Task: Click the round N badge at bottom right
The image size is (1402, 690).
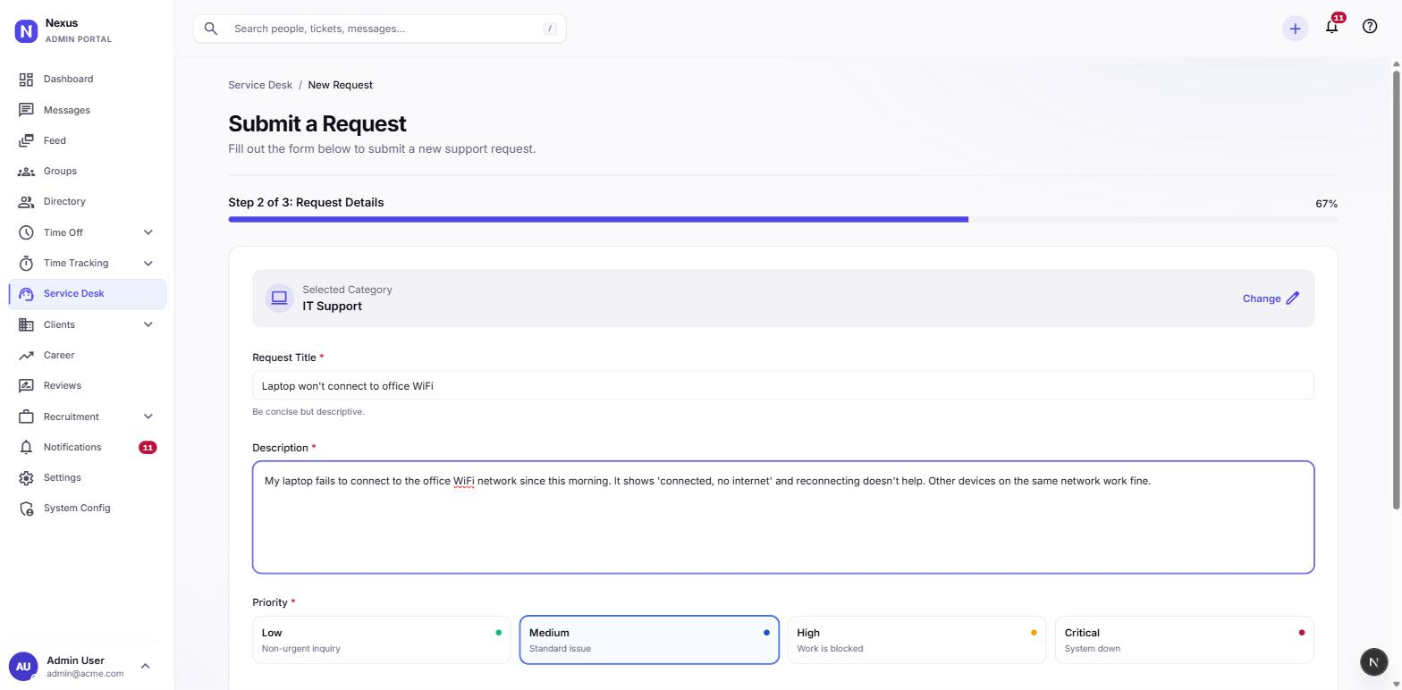Action: pyautogui.click(x=1374, y=662)
